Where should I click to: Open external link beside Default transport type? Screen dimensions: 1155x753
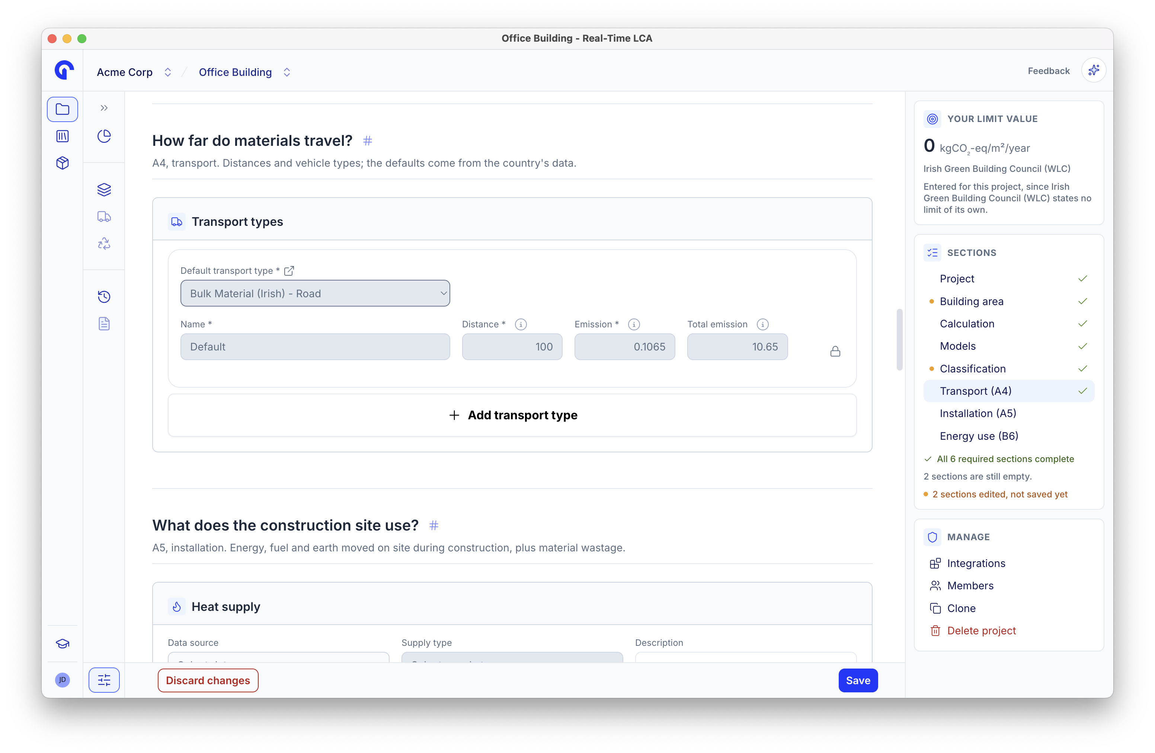(x=289, y=271)
